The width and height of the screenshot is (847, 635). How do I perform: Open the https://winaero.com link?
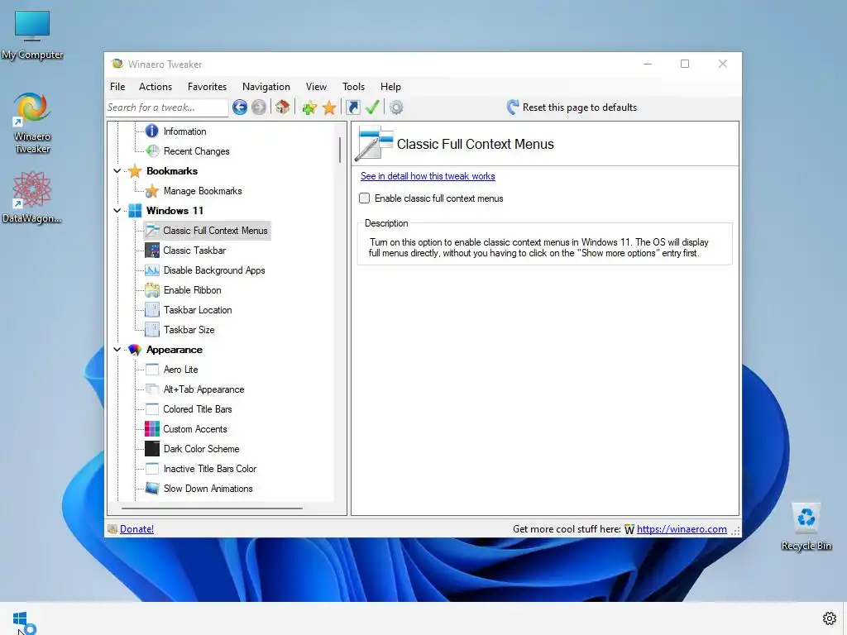pyautogui.click(x=682, y=529)
